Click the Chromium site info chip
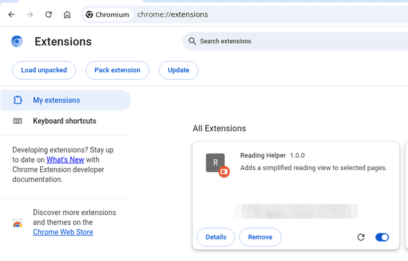The image size is (408, 261). [x=107, y=14]
